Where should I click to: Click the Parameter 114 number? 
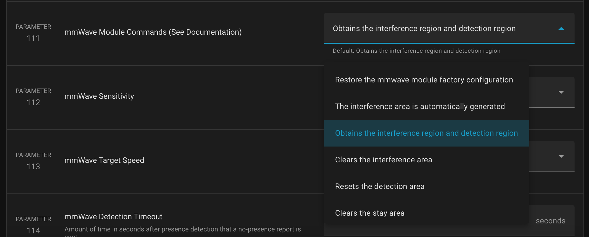click(x=33, y=231)
